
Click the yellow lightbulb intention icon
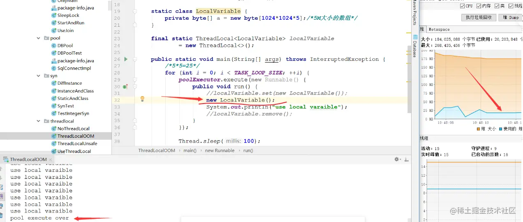point(142,99)
